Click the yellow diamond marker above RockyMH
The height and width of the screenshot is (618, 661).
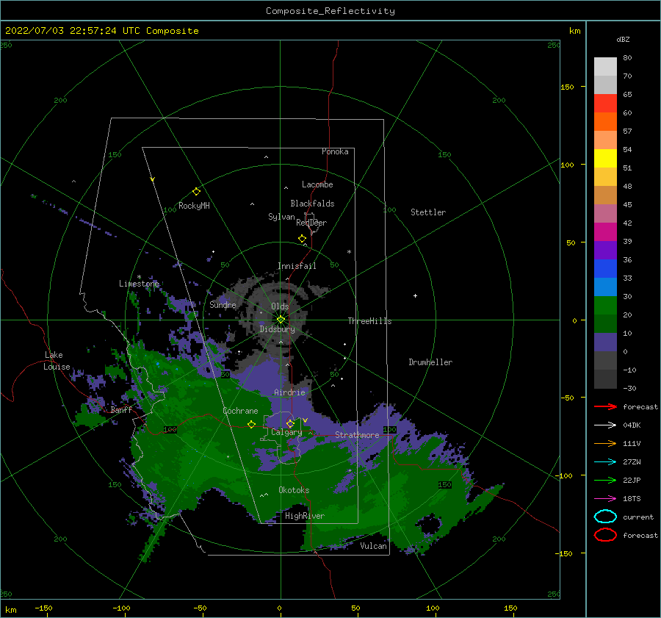pos(196,192)
